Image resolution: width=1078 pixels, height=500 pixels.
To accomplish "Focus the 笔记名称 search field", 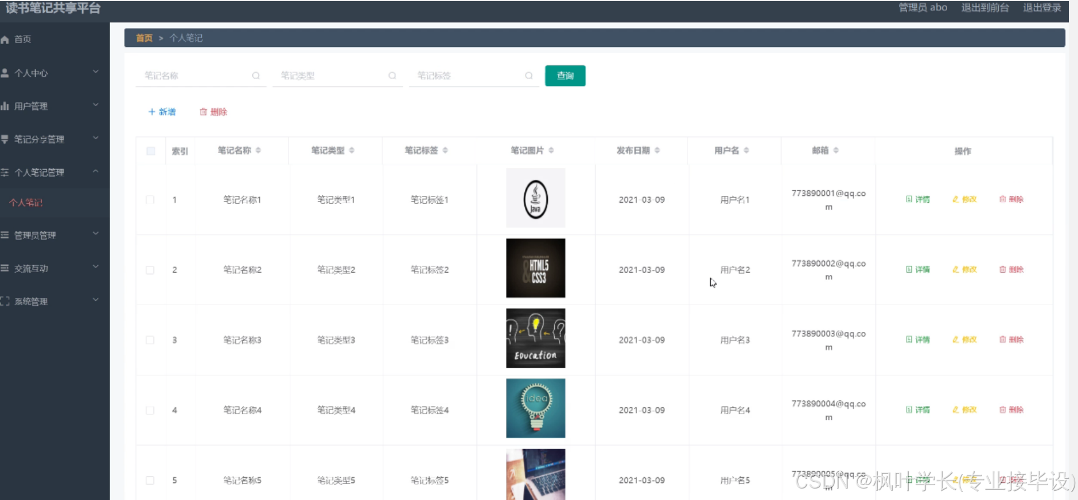I will pos(201,76).
